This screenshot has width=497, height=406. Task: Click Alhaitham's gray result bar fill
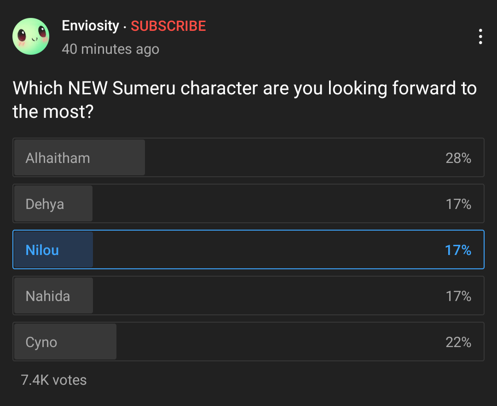[x=80, y=157]
